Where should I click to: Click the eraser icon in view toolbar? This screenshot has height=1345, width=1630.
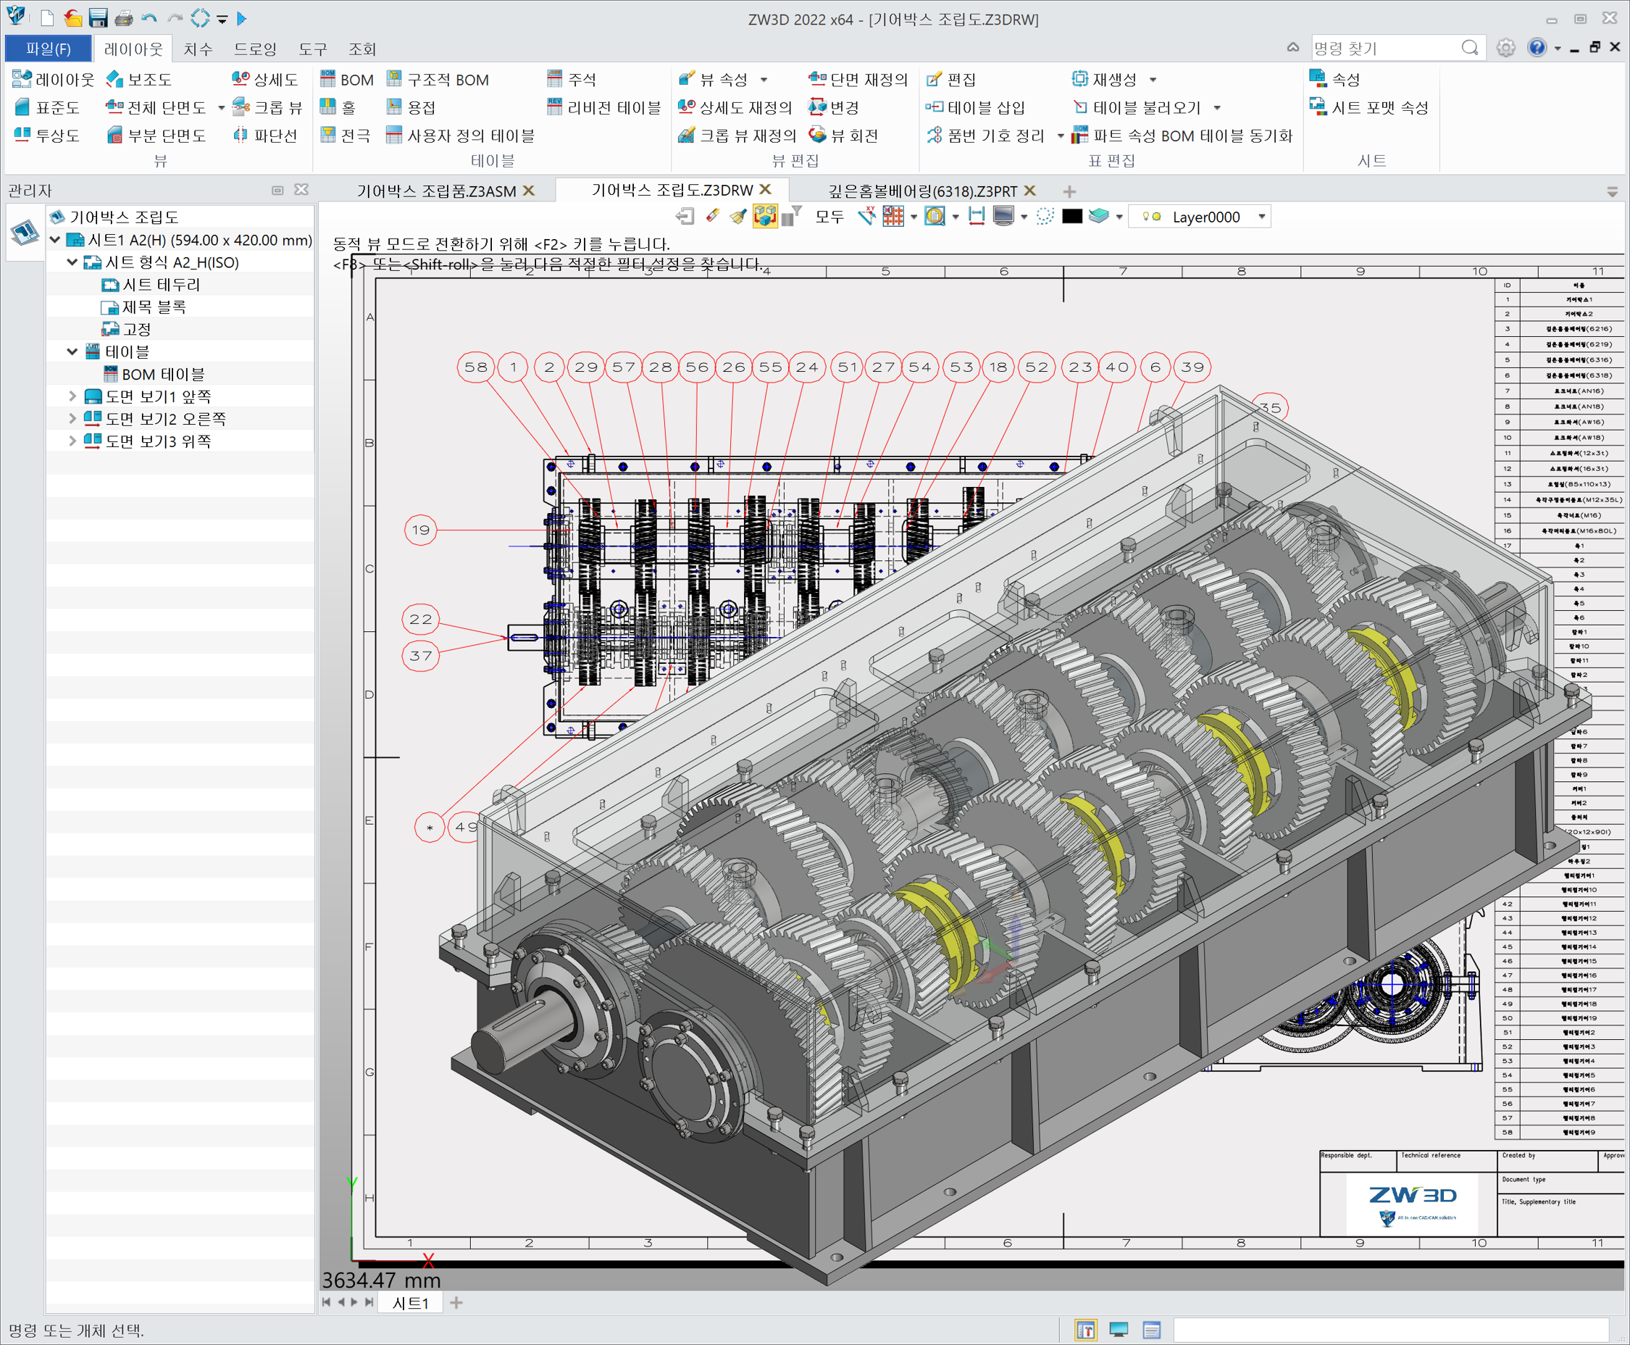712,217
